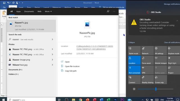180x101 pixels.
Task: Click Tell me what you want to do
Action: 113,7
